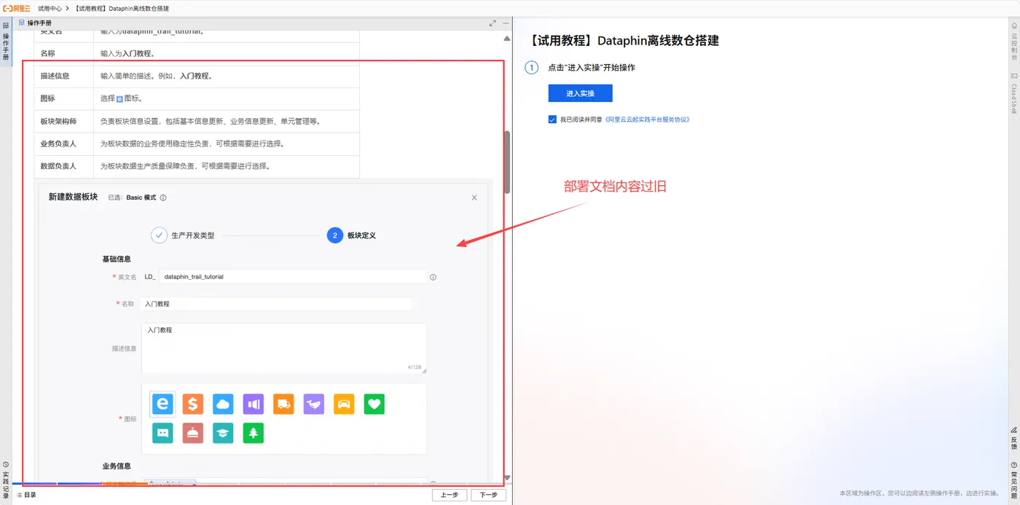Screen dimensions: 1020x505
Task: Select step 2 板块定义
Action: coord(335,235)
